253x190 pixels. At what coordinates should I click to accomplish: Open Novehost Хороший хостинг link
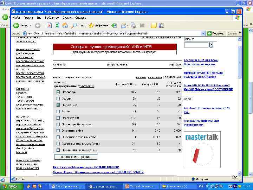207,110
